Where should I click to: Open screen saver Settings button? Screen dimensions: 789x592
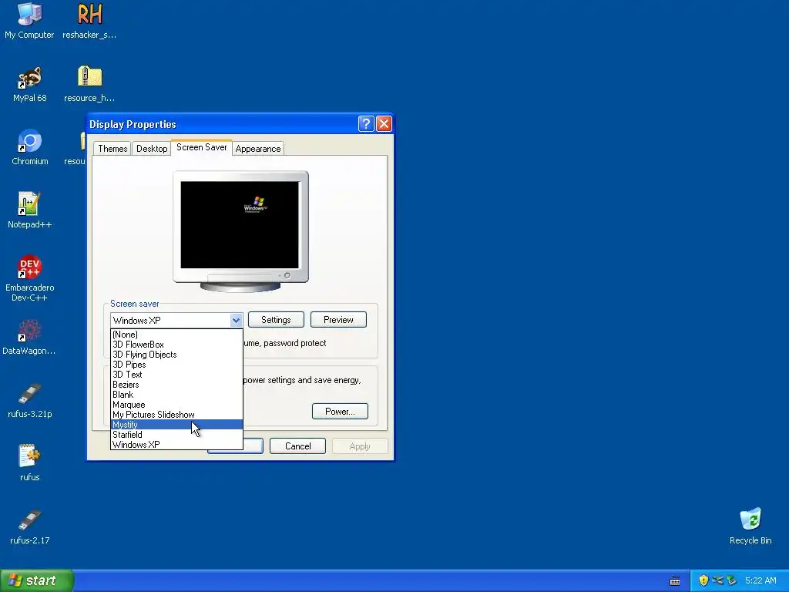tap(276, 320)
